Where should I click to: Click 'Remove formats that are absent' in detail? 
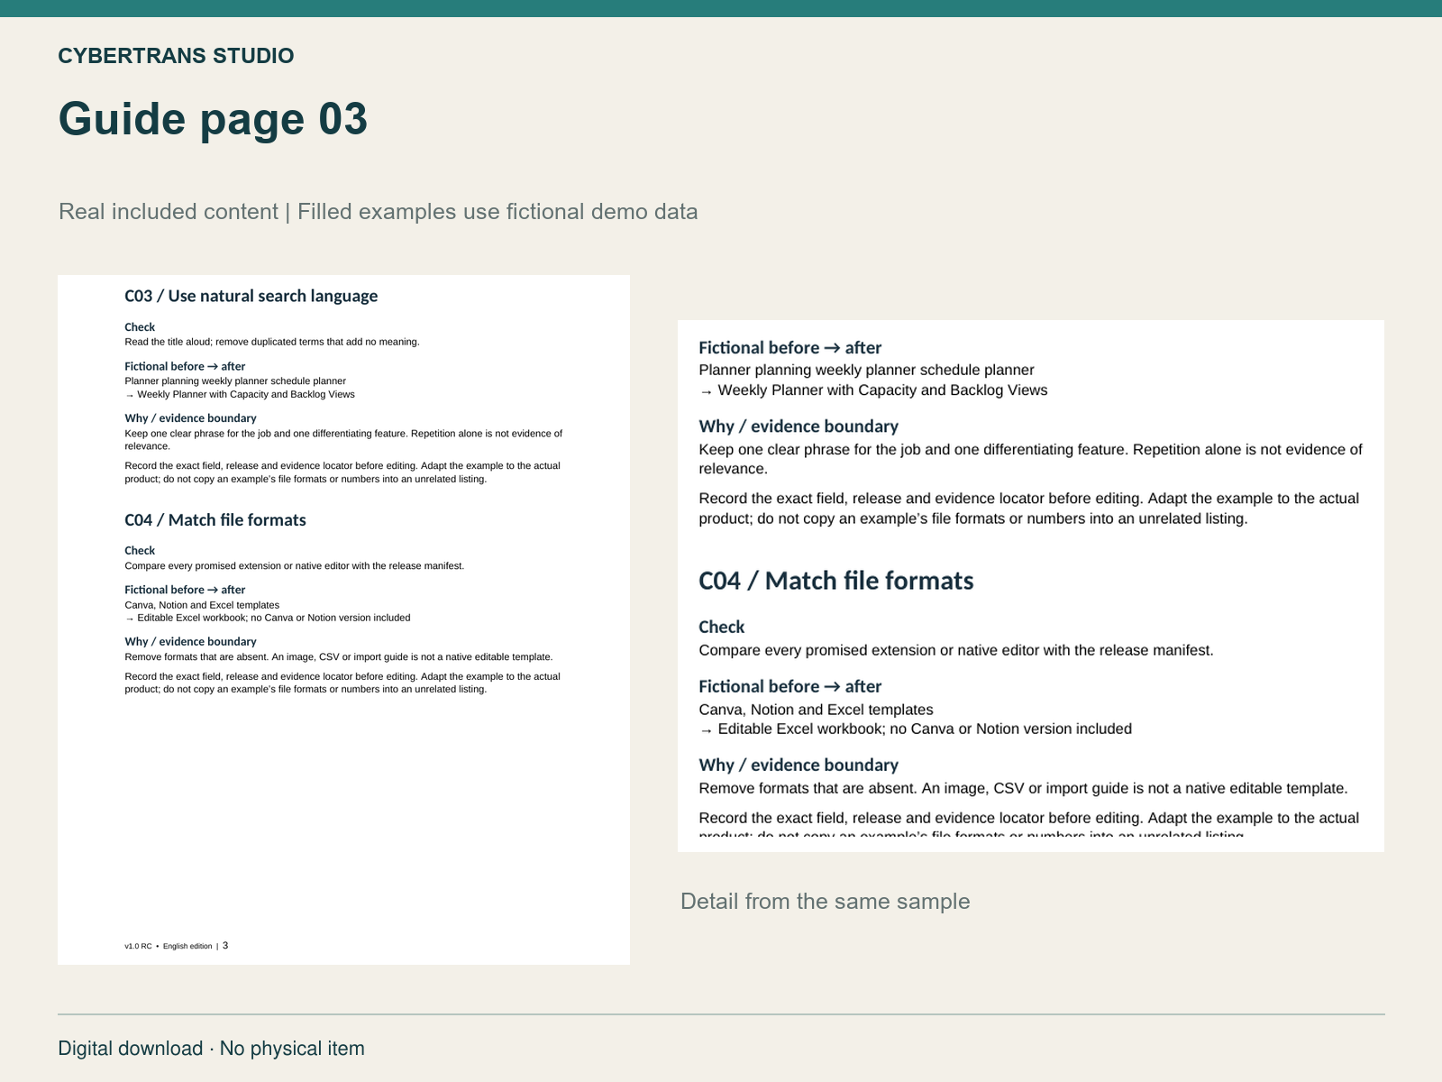coord(1024,788)
